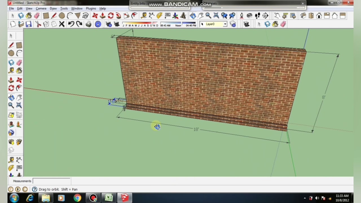Click the 18' dimension label

click(196, 129)
